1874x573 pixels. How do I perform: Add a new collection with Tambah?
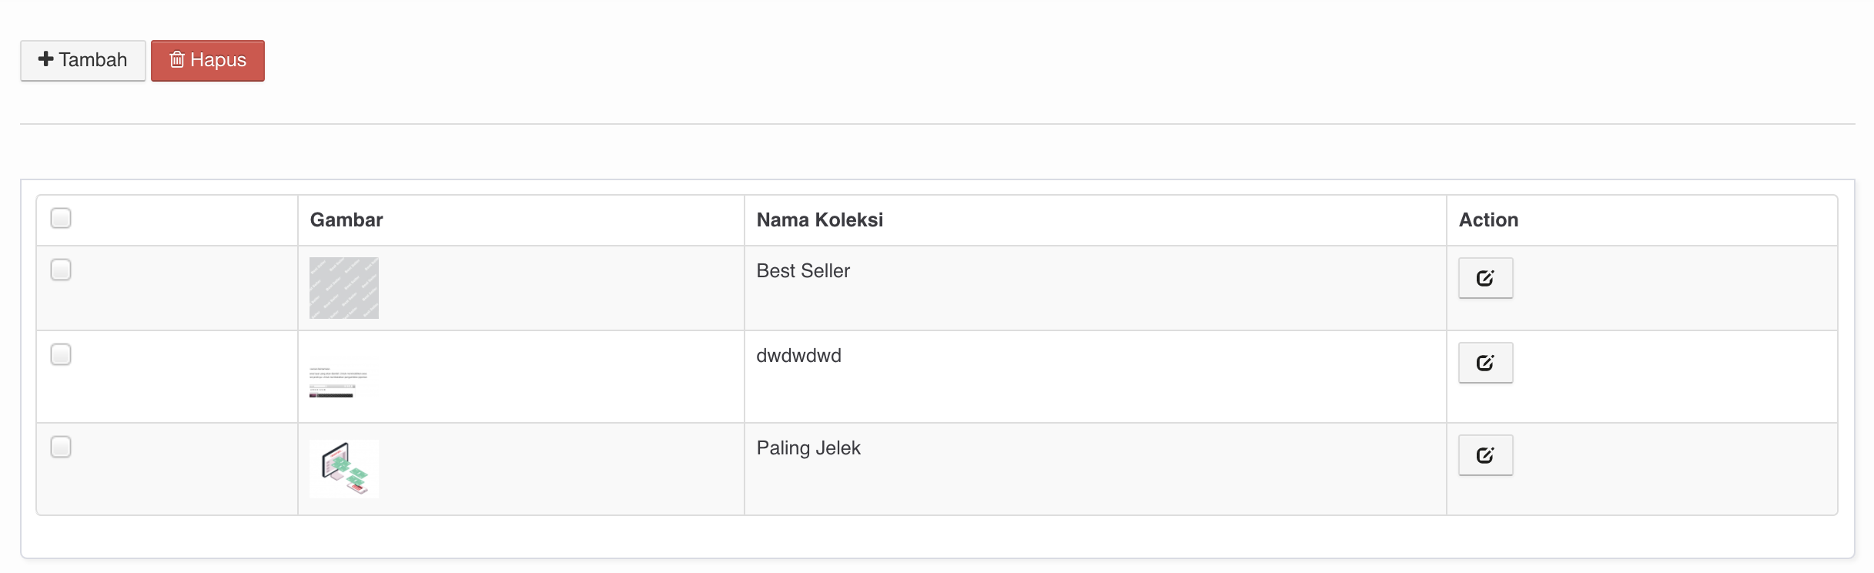pyautogui.click(x=83, y=60)
